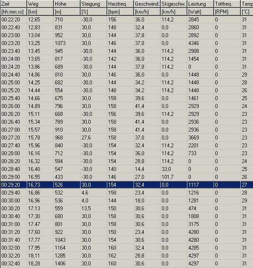The height and width of the screenshot is (268, 253).
Task: Click the Leistung column header
Action: tap(200, 4)
